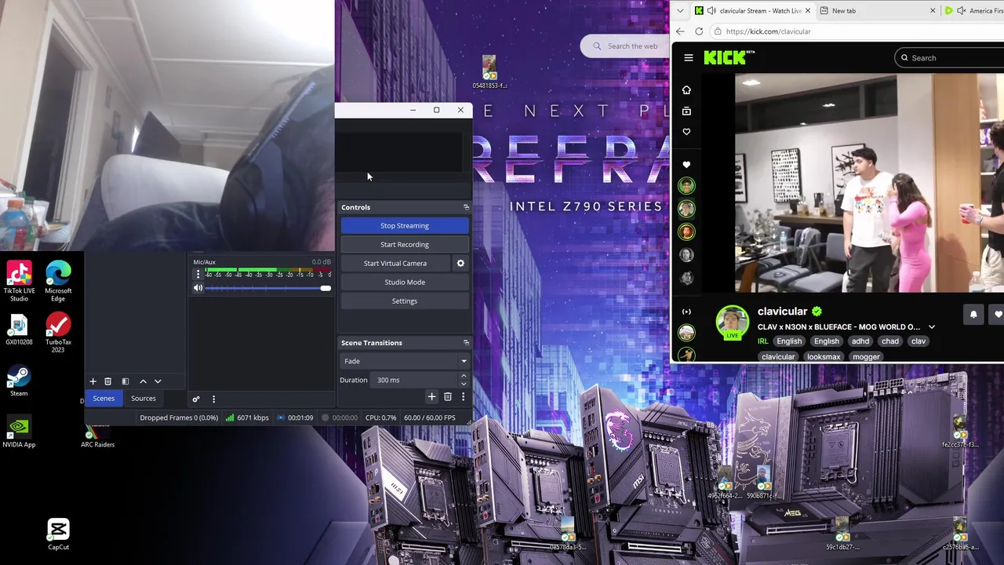This screenshot has height=565, width=1004.
Task: Open the America First browser tab
Action: coord(973,11)
